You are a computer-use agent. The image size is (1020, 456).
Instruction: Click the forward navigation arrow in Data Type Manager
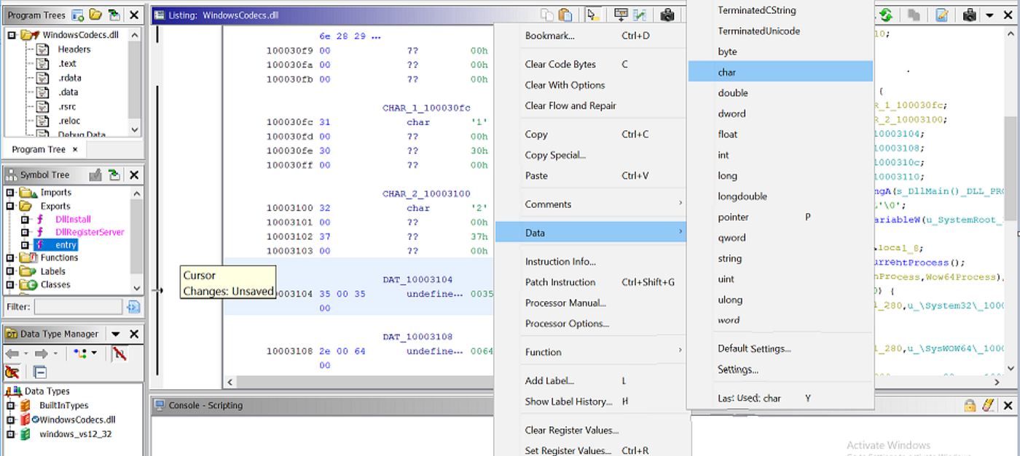(x=41, y=353)
